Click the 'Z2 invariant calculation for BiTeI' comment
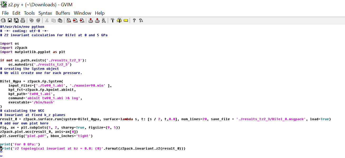 point(54,35)
